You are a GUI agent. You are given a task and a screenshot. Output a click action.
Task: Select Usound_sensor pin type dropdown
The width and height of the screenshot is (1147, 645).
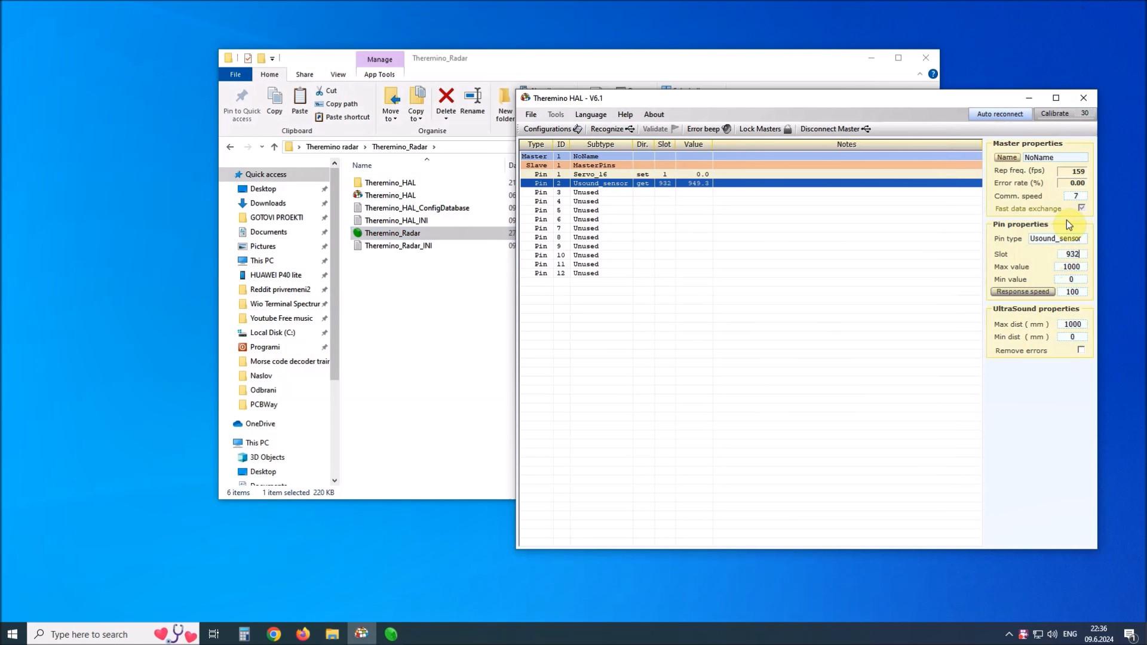point(1056,238)
